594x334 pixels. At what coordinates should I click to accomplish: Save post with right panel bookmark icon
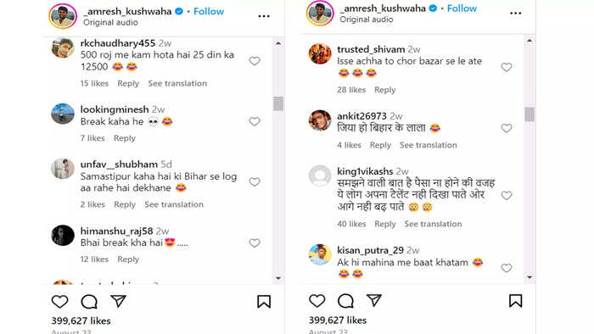pyautogui.click(x=516, y=301)
